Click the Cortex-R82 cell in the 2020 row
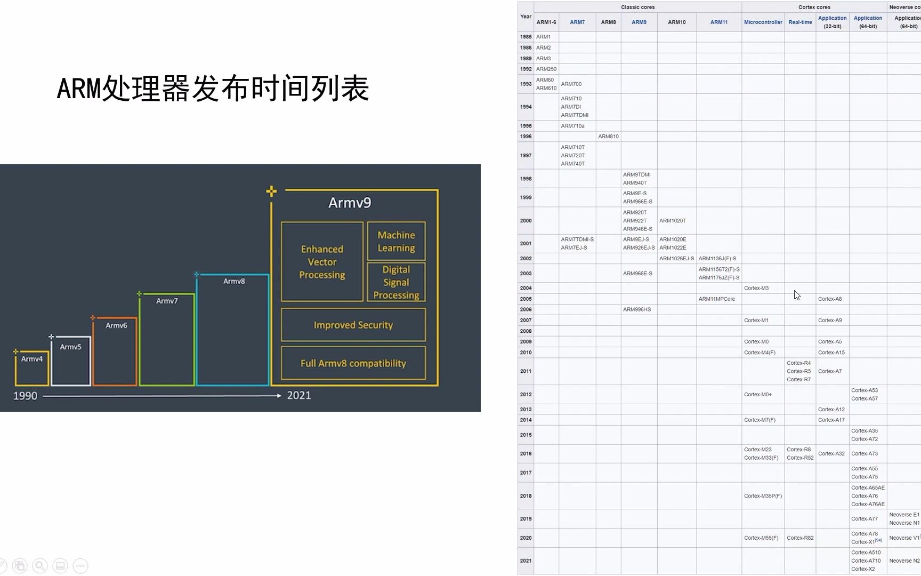This screenshot has height=576, width=921. [800, 538]
